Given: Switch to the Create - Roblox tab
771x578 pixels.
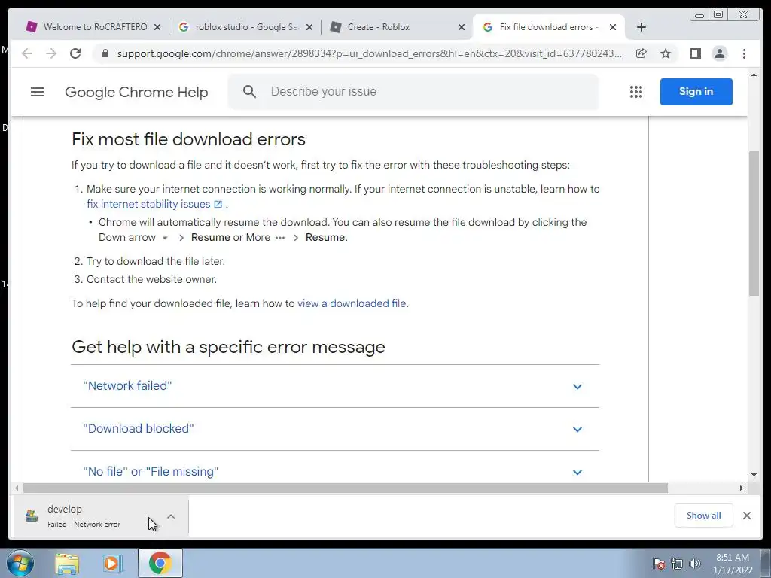Looking at the screenshot, I should pos(396,27).
